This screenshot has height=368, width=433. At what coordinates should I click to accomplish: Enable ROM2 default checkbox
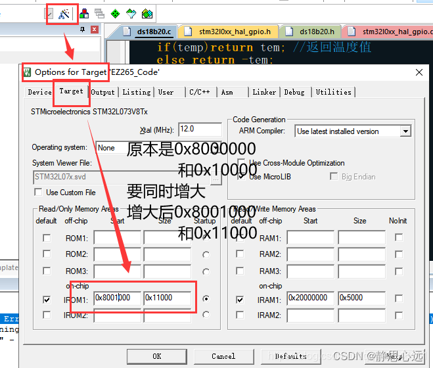[47, 254]
